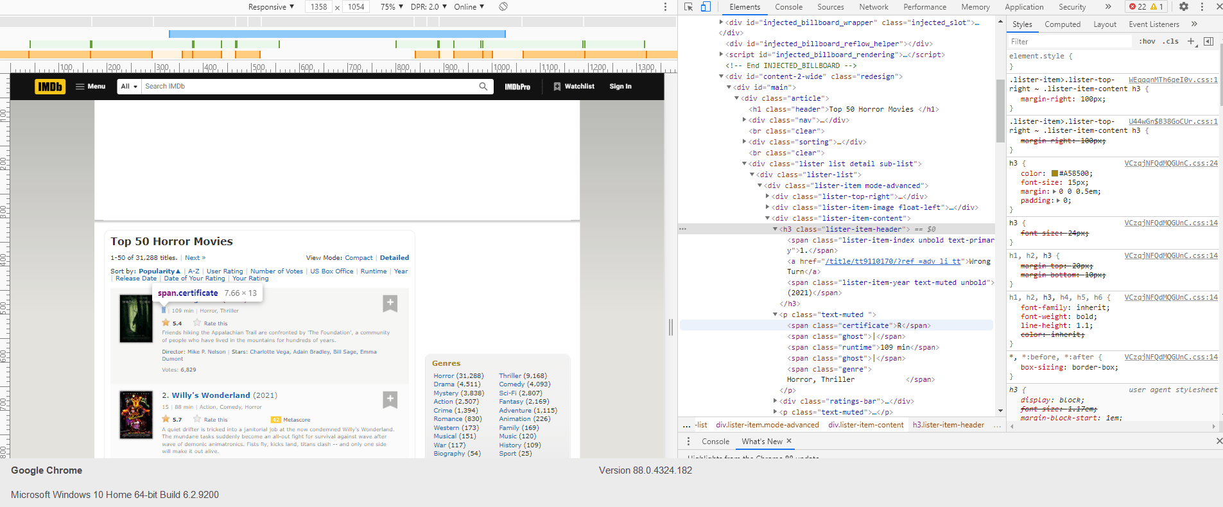Expand the margin shorthand property

click(1055, 191)
